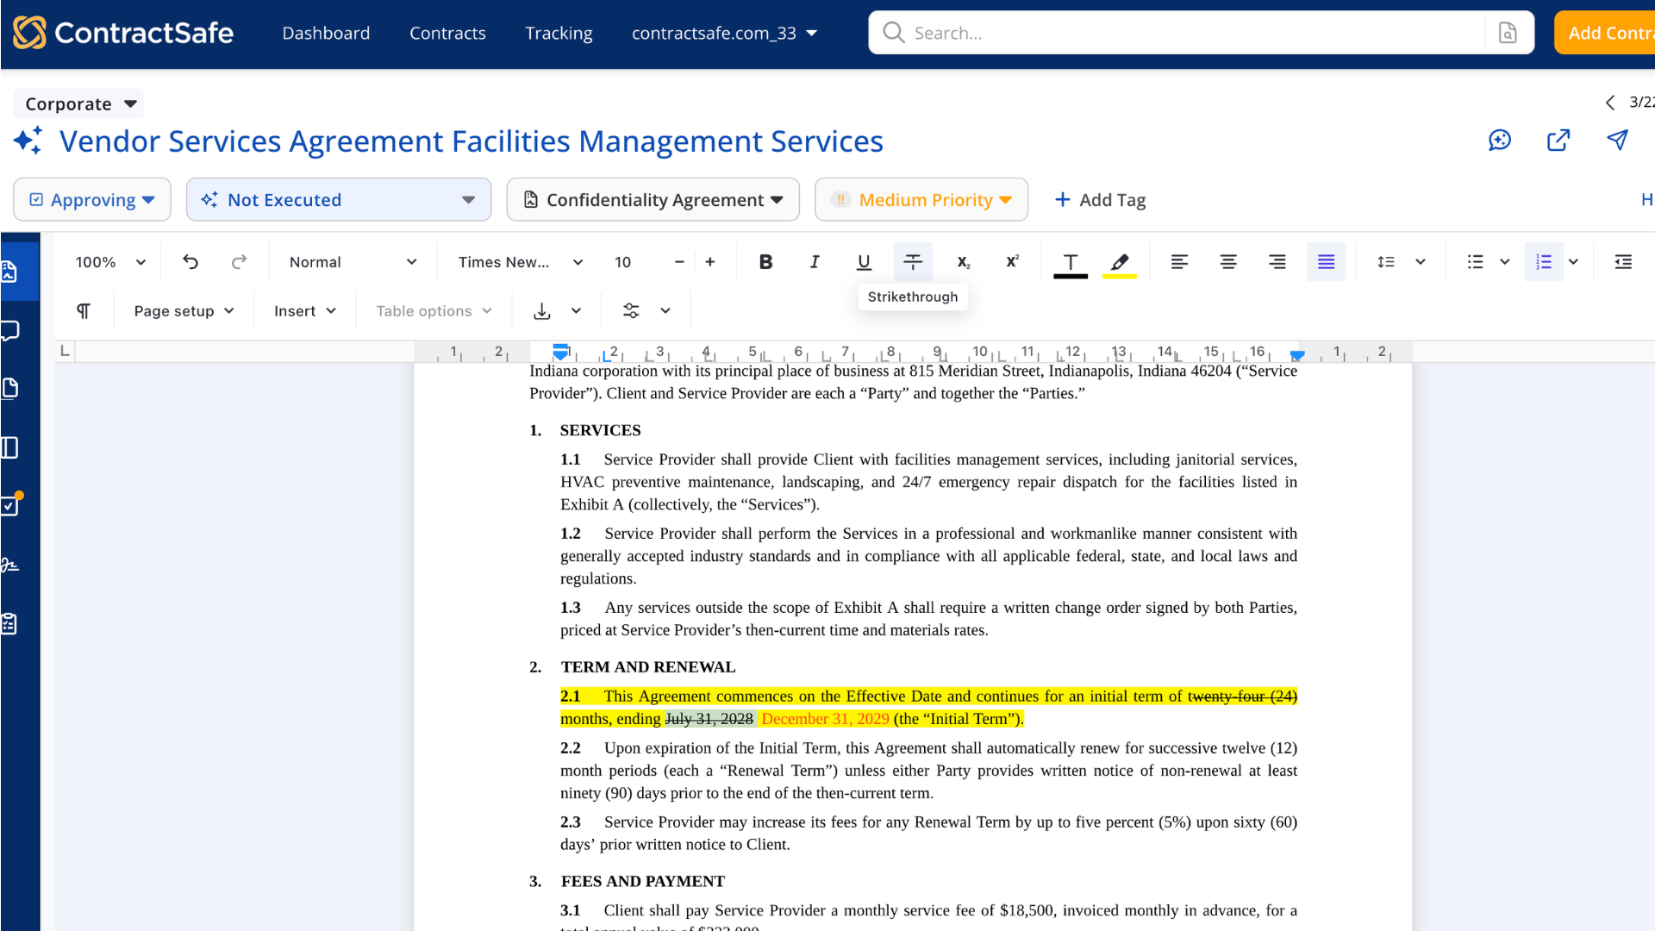The width and height of the screenshot is (1655, 931).
Task: Decrease the font size with minus
Action: [679, 262]
